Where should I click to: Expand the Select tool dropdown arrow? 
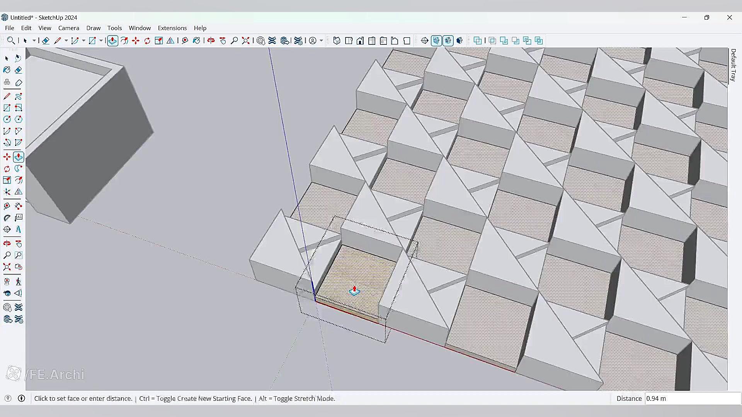pos(34,41)
